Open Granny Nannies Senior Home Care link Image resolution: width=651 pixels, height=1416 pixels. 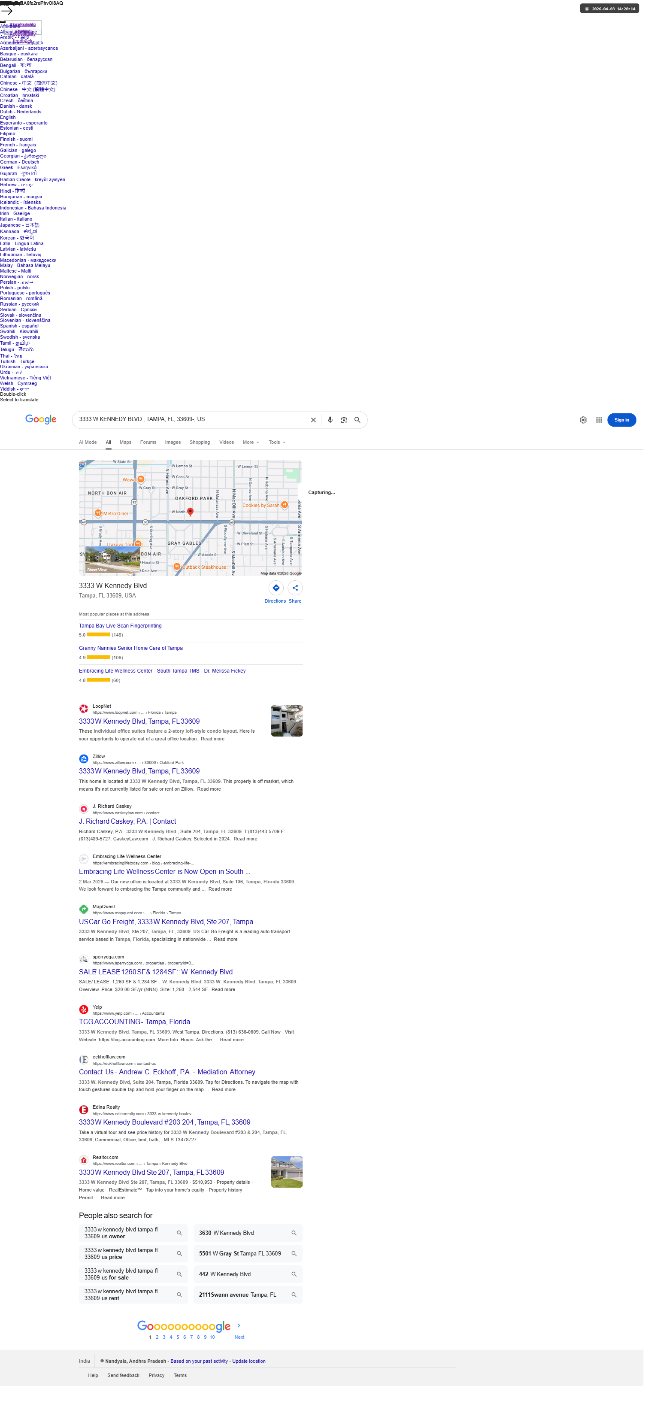tap(131, 648)
